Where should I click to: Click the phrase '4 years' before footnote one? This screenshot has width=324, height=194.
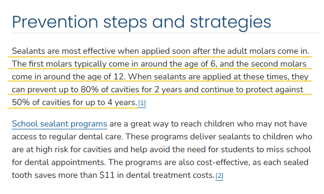122,102
